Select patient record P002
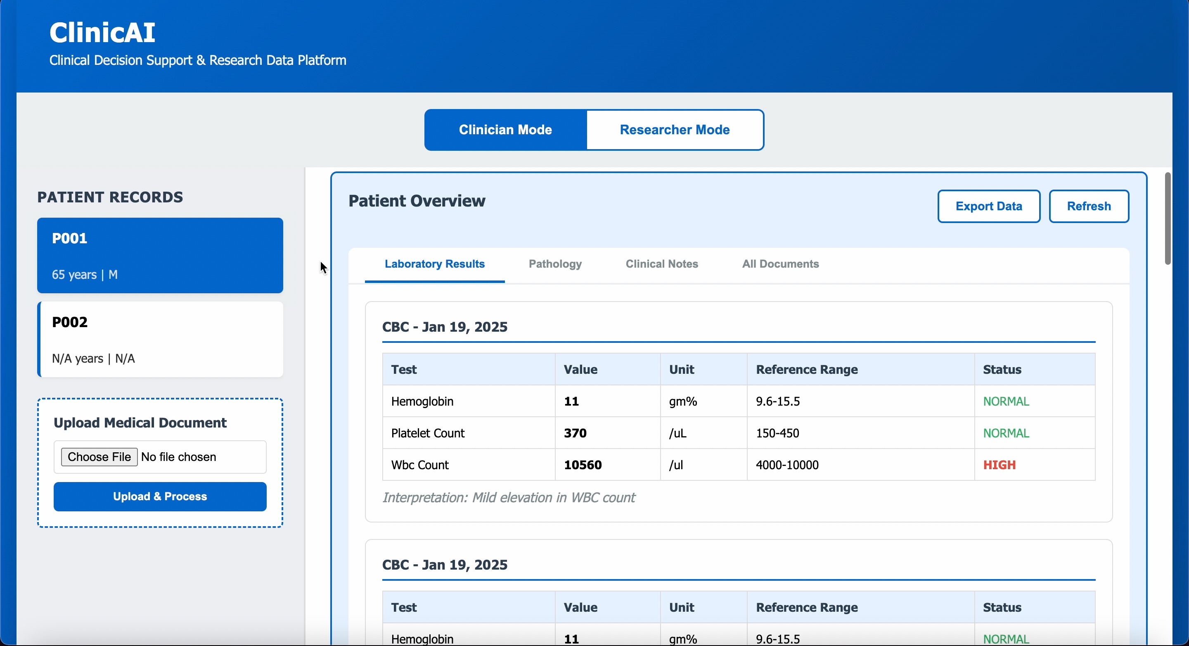This screenshot has width=1189, height=646. (x=160, y=340)
